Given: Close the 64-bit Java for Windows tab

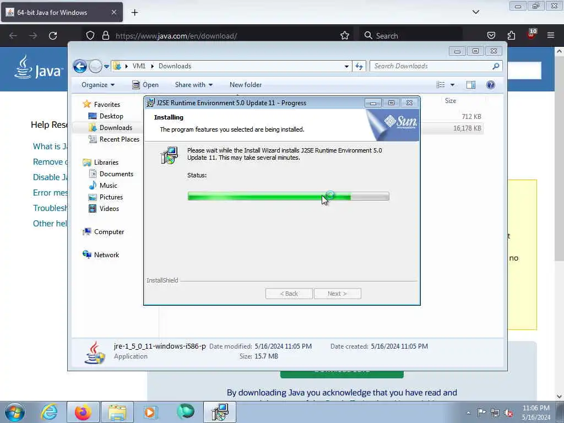Looking at the screenshot, I should point(113,12).
